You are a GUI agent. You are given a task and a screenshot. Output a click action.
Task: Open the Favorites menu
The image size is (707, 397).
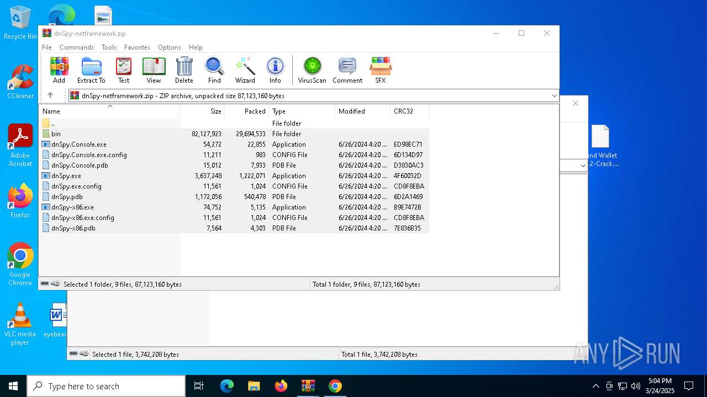[137, 47]
